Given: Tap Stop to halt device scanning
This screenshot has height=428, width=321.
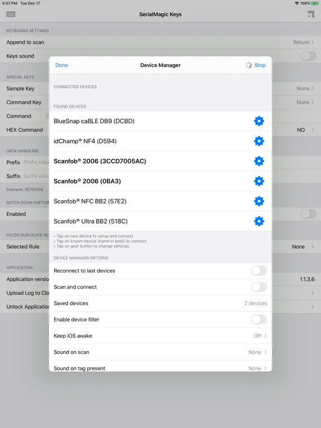Looking at the screenshot, I should coord(260,65).
